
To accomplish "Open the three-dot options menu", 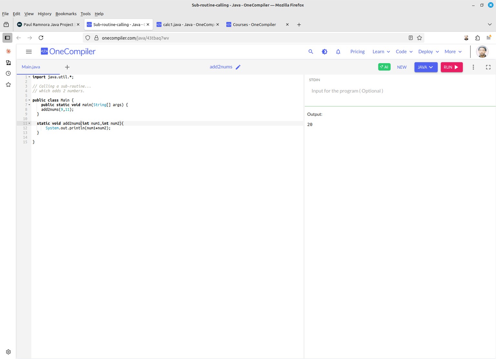I will (x=473, y=67).
